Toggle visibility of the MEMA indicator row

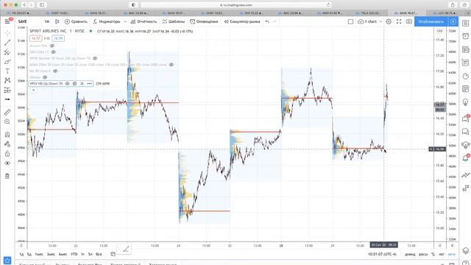pos(171,65)
